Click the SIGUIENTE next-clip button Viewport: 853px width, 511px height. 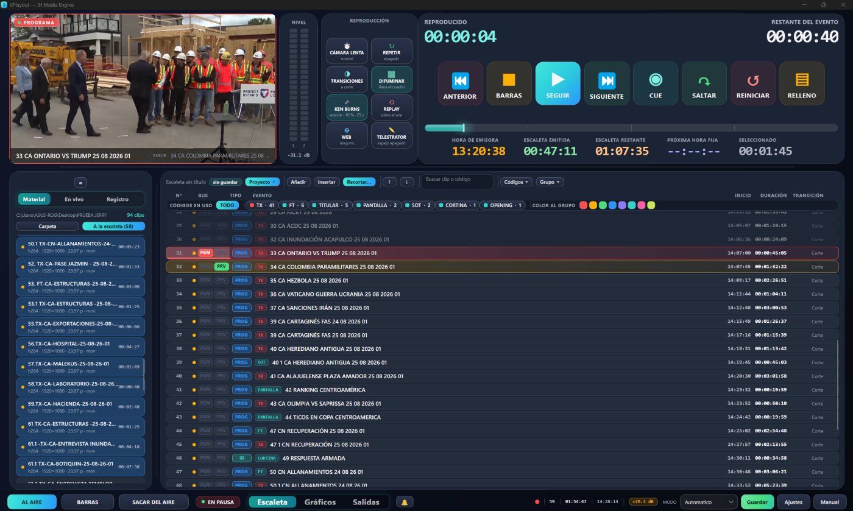point(606,83)
